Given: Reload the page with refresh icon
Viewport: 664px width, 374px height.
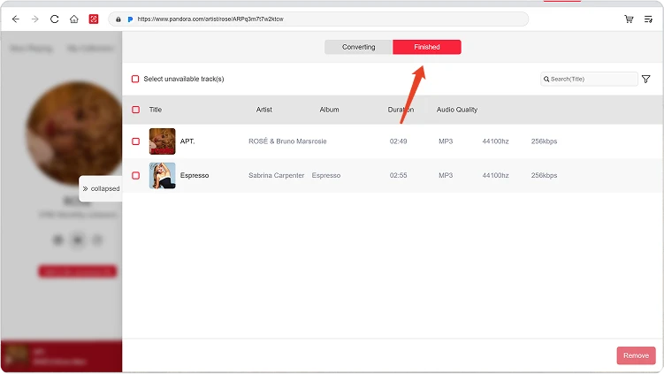Looking at the screenshot, I should (55, 19).
